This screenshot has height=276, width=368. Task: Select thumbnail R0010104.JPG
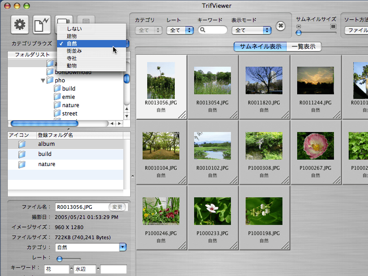[x=161, y=153]
